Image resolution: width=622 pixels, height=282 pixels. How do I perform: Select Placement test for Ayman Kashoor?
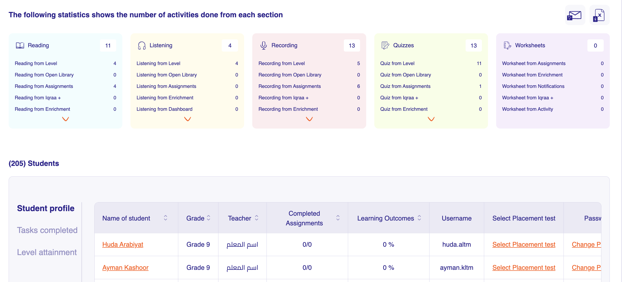(524, 268)
